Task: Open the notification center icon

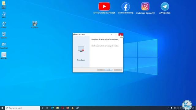Action: coord(193,108)
